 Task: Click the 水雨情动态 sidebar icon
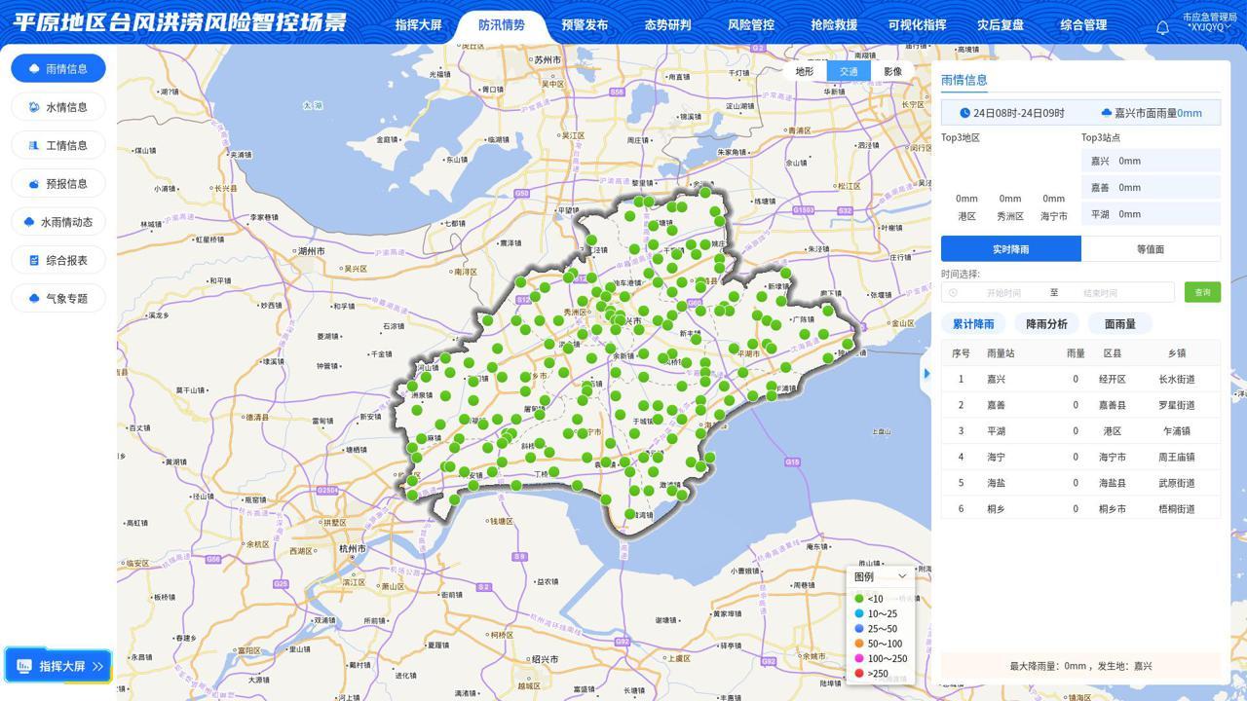[x=29, y=222]
